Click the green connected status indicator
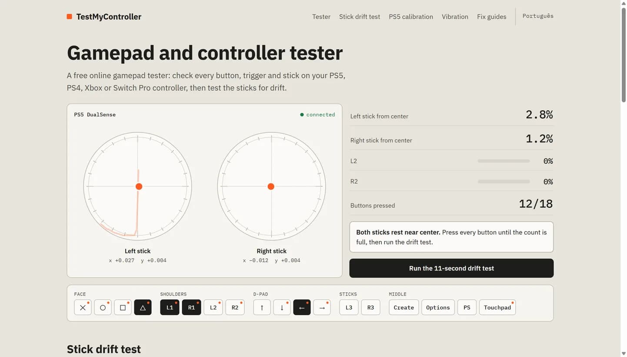Screen dimensions: 627x357 [x=317, y=115]
